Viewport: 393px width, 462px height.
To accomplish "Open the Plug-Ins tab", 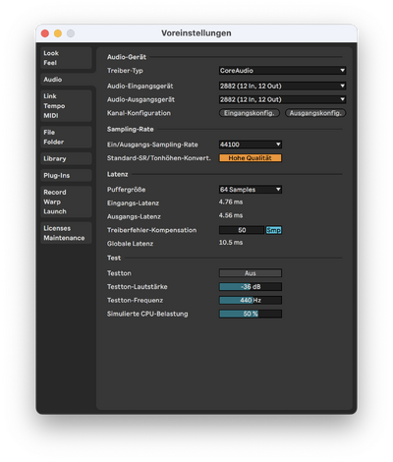I will [66, 175].
